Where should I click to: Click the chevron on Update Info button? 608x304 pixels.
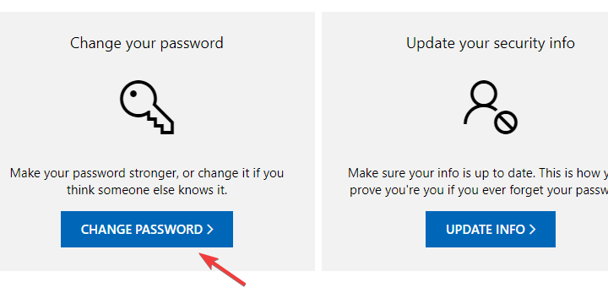tap(533, 230)
